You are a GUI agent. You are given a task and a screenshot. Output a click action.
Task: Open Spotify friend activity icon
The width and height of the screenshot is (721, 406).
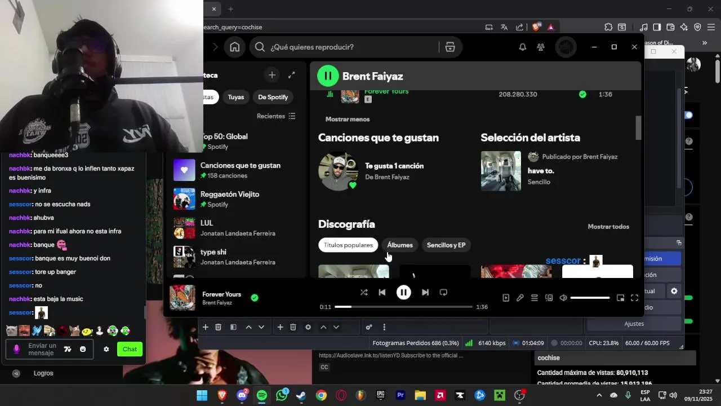(x=541, y=47)
